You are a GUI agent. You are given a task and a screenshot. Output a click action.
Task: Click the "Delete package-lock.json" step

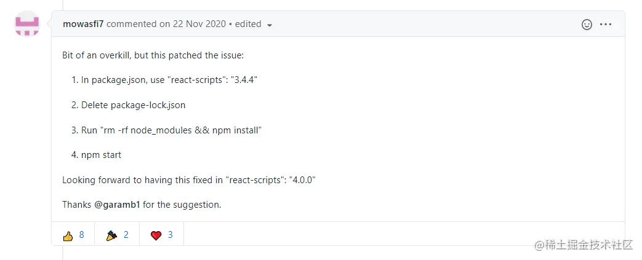pyautogui.click(x=133, y=105)
